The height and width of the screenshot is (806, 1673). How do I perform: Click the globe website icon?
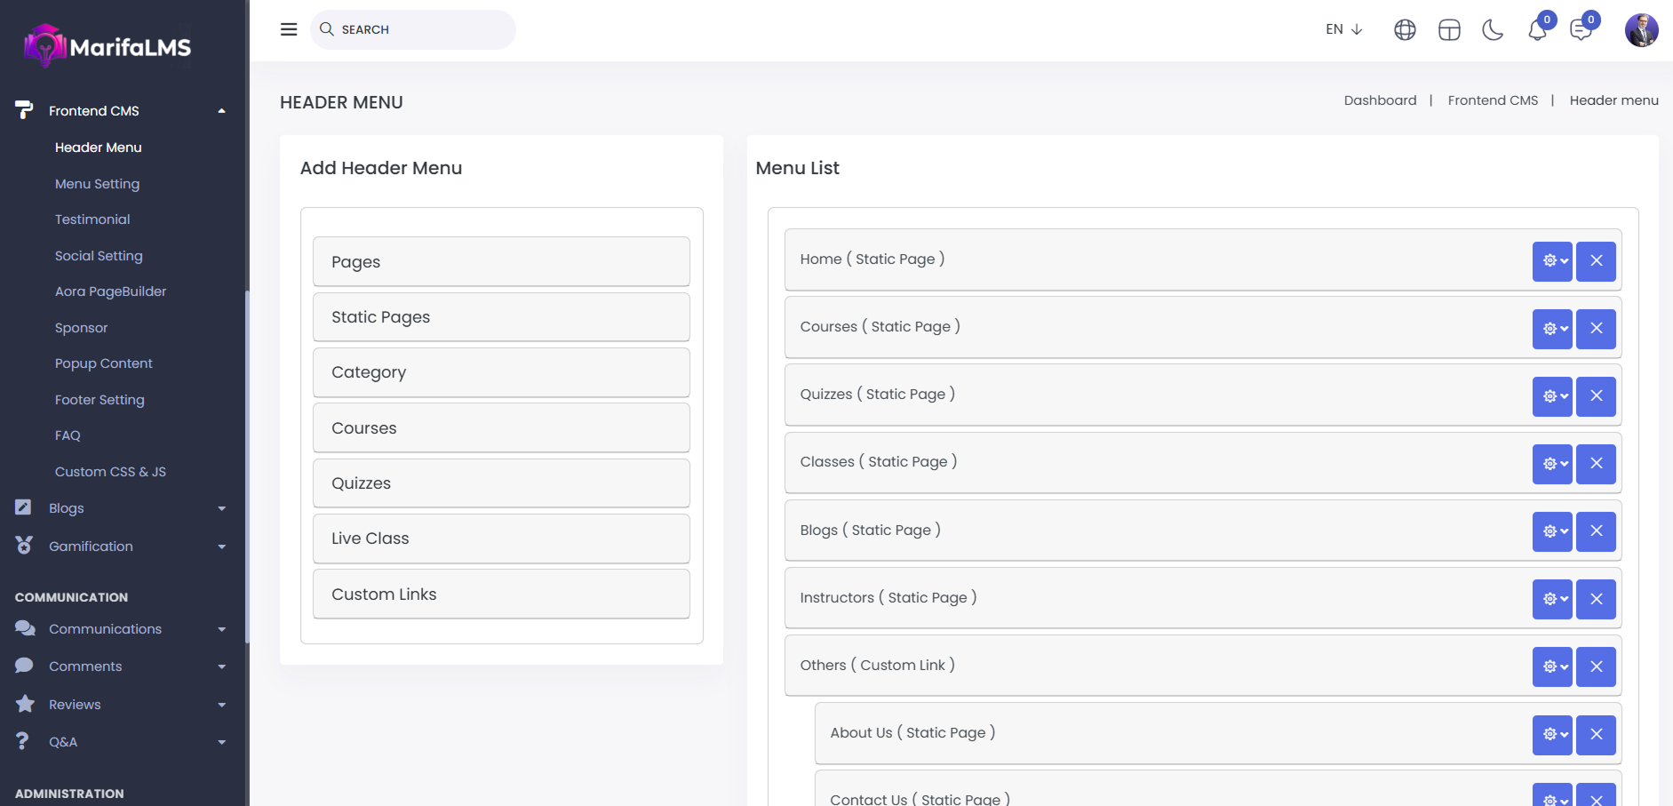click(x=1405, y=30)
